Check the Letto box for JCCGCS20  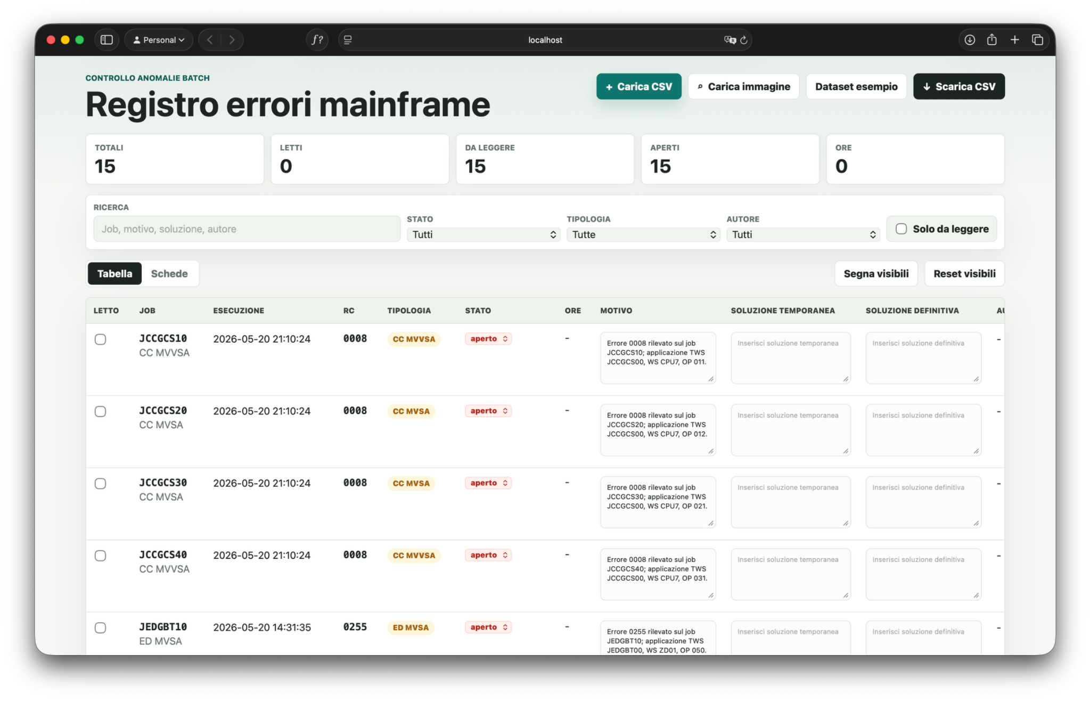100,411
